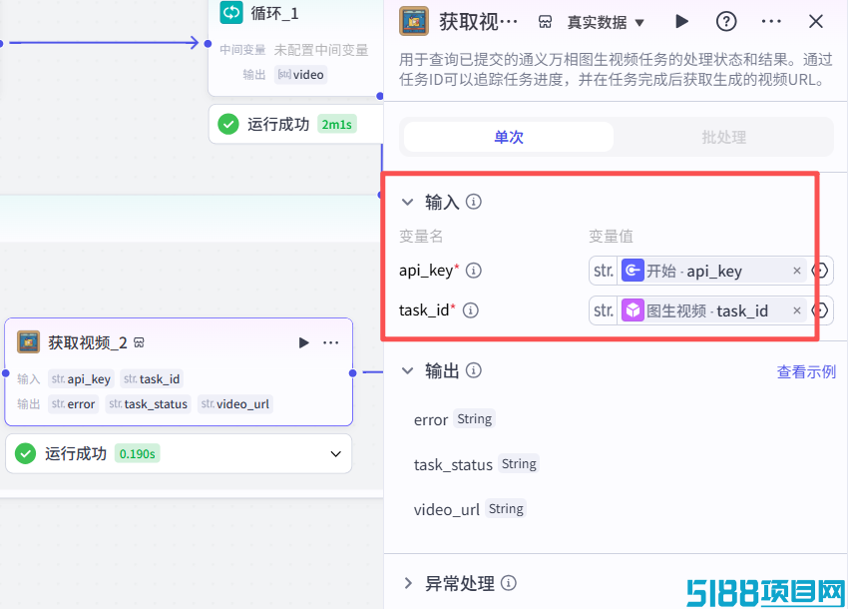This screenshot has width=848, height=609.
Task: Click the variable picker icon beside task_id value
Action: click(x=820, y=310)
